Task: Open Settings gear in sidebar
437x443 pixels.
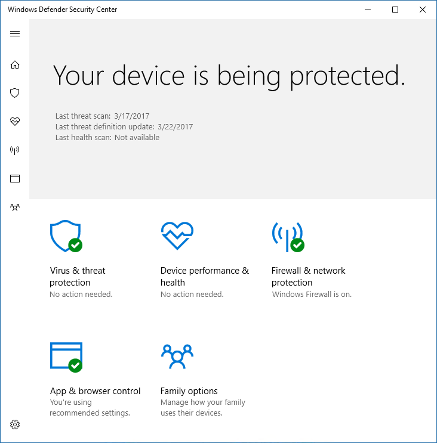Action: (15, 425)
